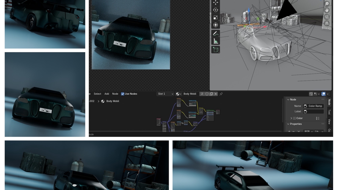Click the Label field node icon
Viewport: 338px width, 190px height.
305,112
